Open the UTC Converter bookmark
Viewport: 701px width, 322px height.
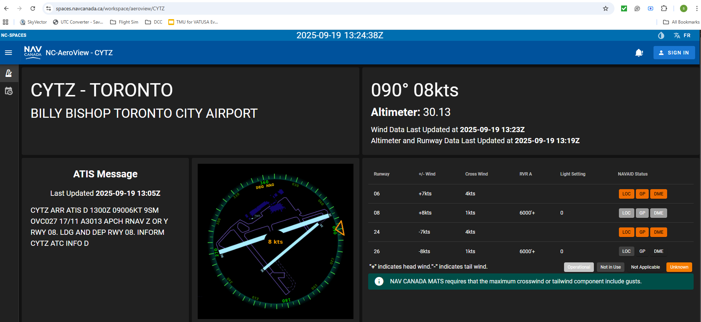tap(78, 22)
